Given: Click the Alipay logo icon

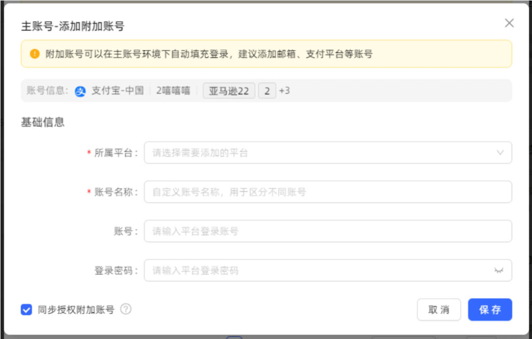Looking at the screenshot, I should coord(80,91).
